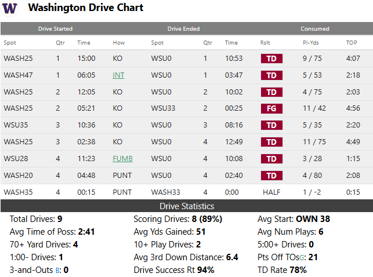Click the 5 / 53 plays-yards cell
Image resolution: width=373 pixels, height=277 pixels.
click(x=312, y=75)
